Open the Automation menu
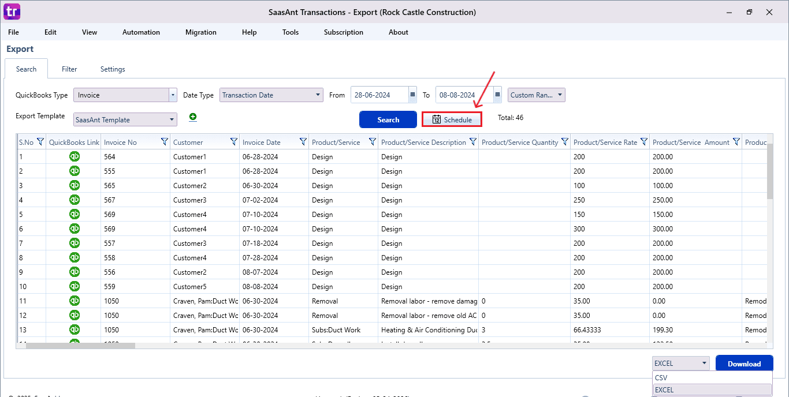The image size is (789, 397). 141,32
